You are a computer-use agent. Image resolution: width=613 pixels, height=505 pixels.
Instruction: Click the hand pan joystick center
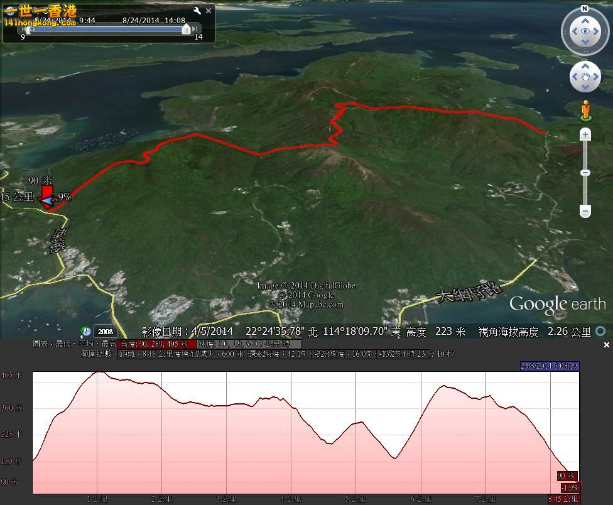click(x=585, y=77)
